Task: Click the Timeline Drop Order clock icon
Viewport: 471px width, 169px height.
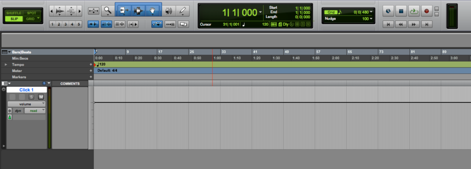Action: point(44,83)
